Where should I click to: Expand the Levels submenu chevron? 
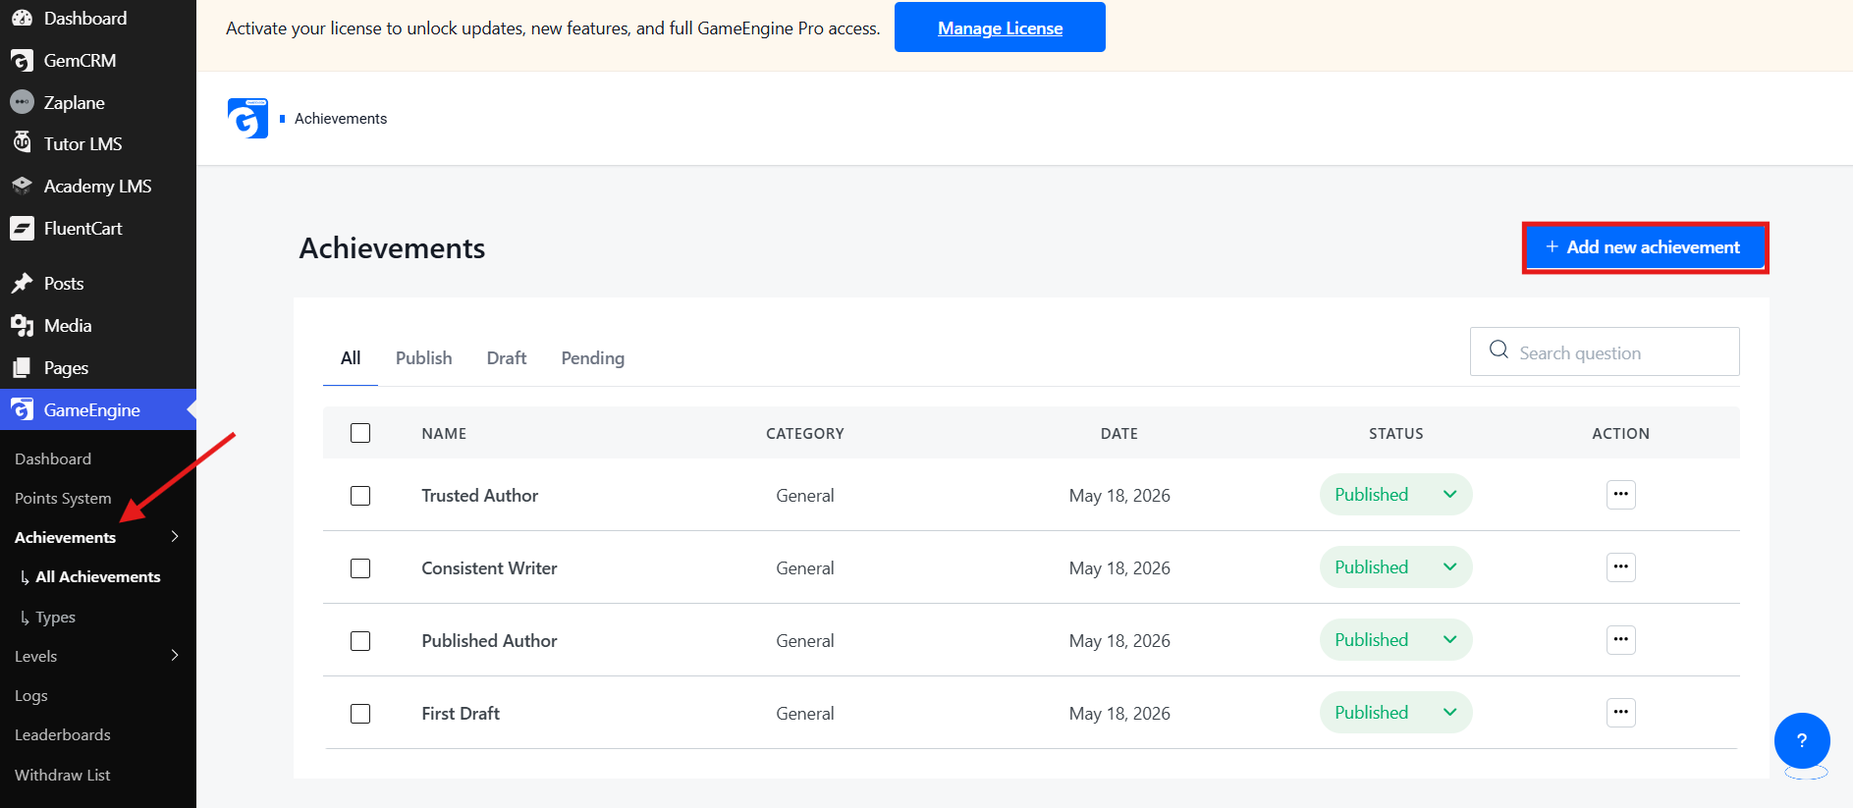click(175, 655)
